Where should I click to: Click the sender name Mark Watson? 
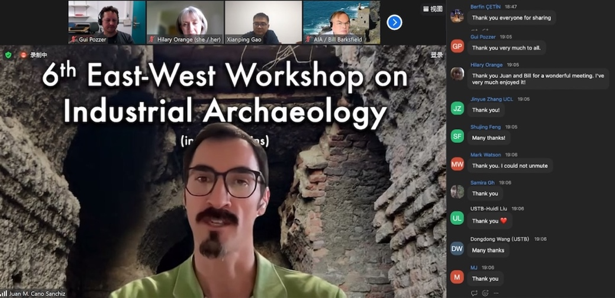click(485, 155)
